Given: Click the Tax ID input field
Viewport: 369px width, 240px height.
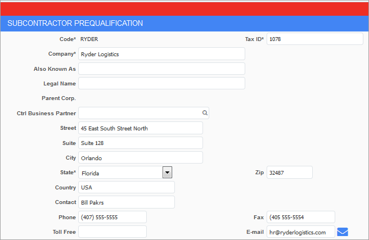Looking at the screenshot, I should pyautogui.click(x=314, y=39).
